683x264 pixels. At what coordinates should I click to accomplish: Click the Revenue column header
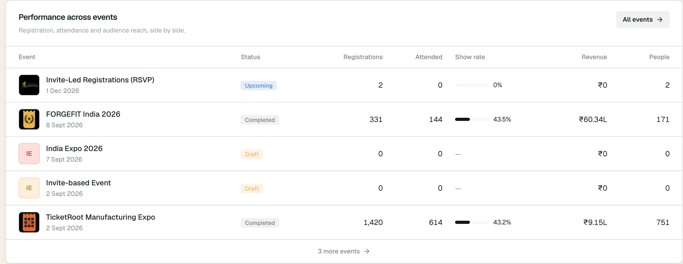594,57
